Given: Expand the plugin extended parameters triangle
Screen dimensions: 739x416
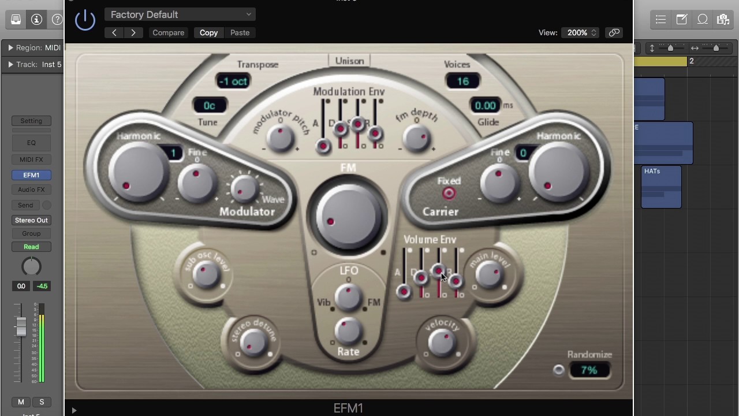Looking at the screenshot, I should [x=74, y=410].
